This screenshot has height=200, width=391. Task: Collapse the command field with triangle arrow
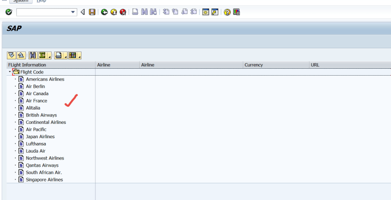tap(82, 12)
